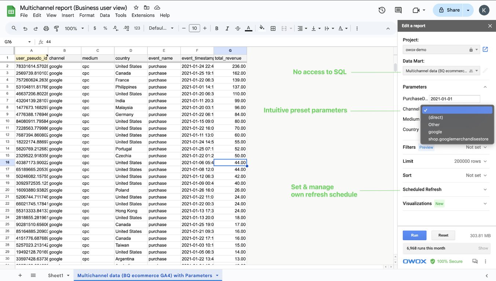Increase decimal places
This screenshot has height=281, width=496.
[126, 28]
